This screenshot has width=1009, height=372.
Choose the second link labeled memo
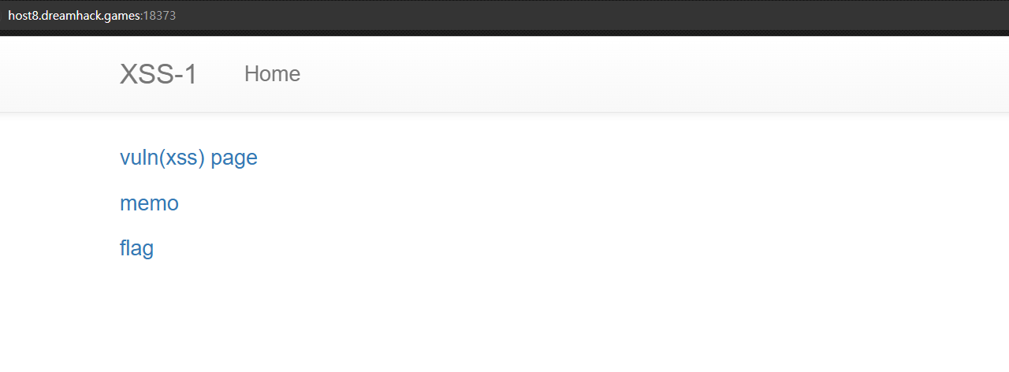pyautogui.click(x=149, y=203)
